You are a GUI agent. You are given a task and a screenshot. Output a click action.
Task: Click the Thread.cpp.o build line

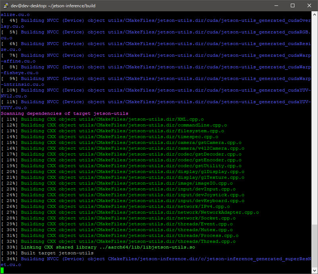118,241
